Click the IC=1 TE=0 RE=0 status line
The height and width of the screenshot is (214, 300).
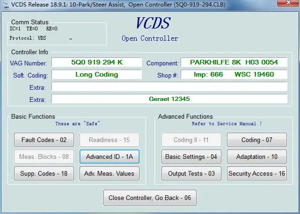click(x=34, y=29)
